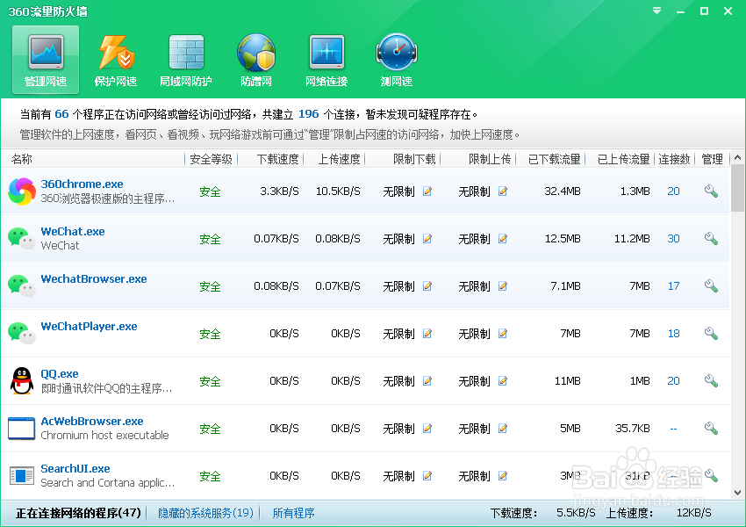Open the 管理网速 toolbar section
The image size is (746, 527).
click(46, 60)
